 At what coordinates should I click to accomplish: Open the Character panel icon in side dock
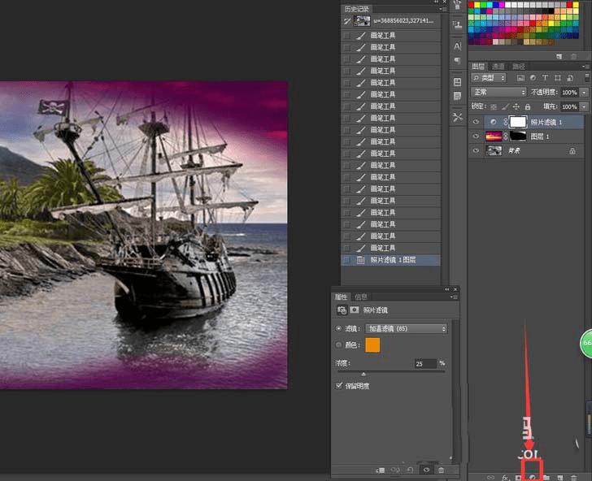[x=457, y=46]
